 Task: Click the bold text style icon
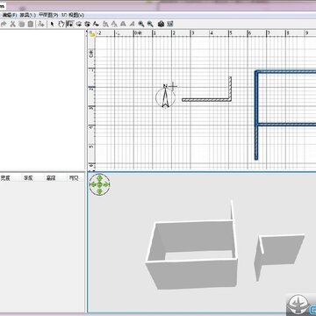[124, 24]
